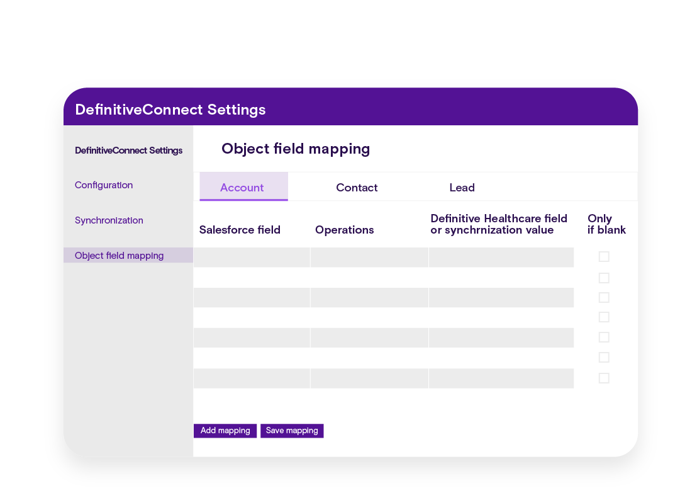Viewport: 680px width, 488px height.
Task: Click the purple DefinitiveConnect Settings title bar
Action: tap(350, 107)
